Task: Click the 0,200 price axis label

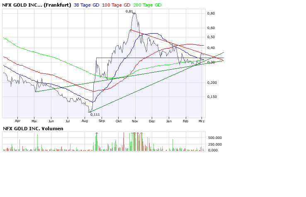Action: click(x=212, y=83)
